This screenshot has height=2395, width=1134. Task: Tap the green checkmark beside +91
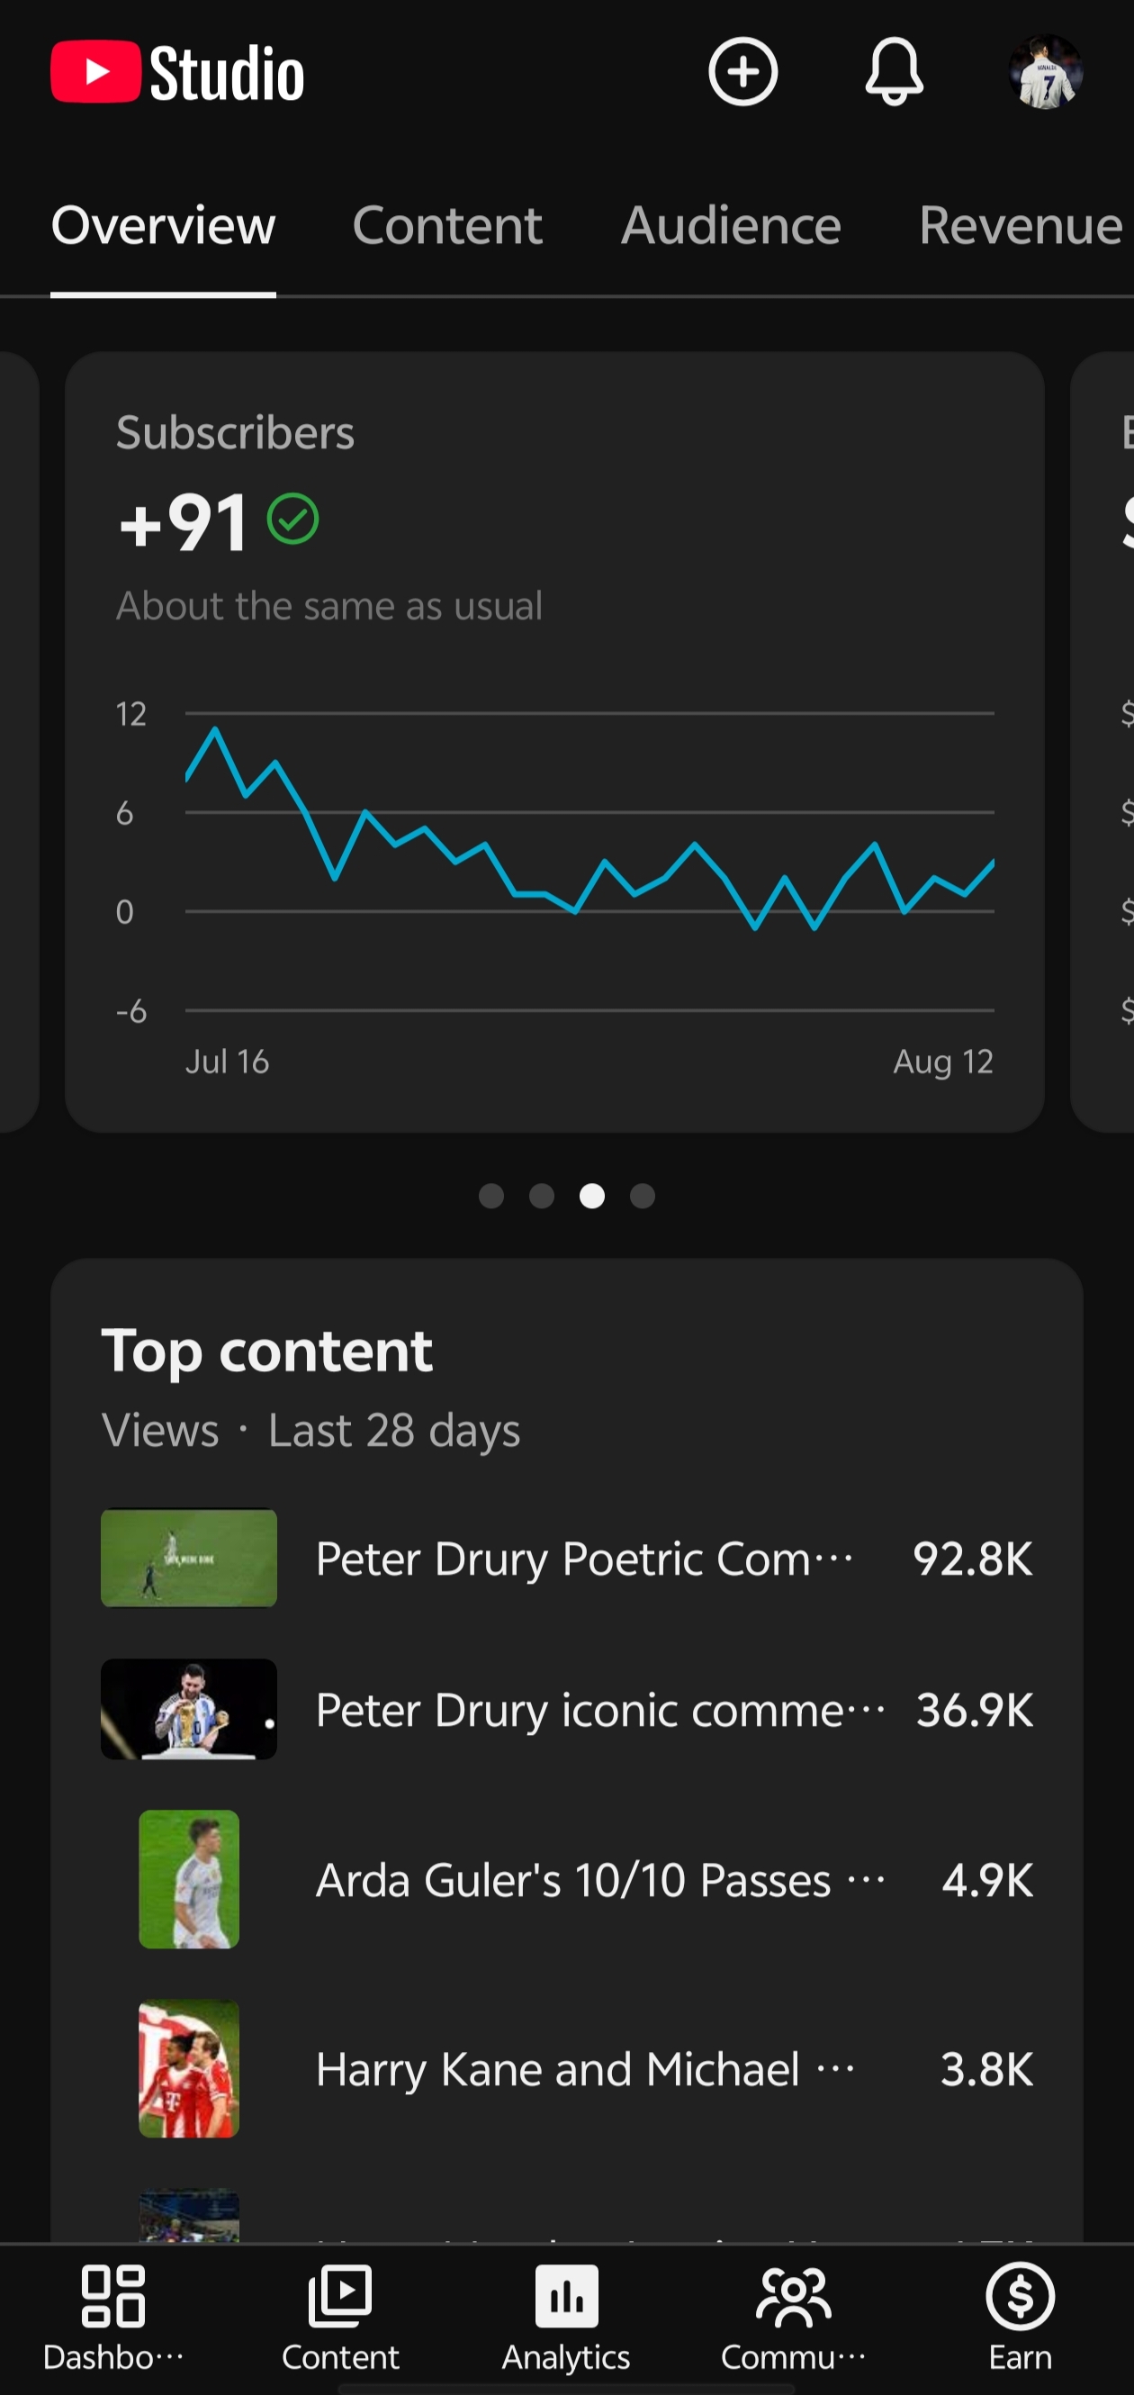[x=292, y=519]
